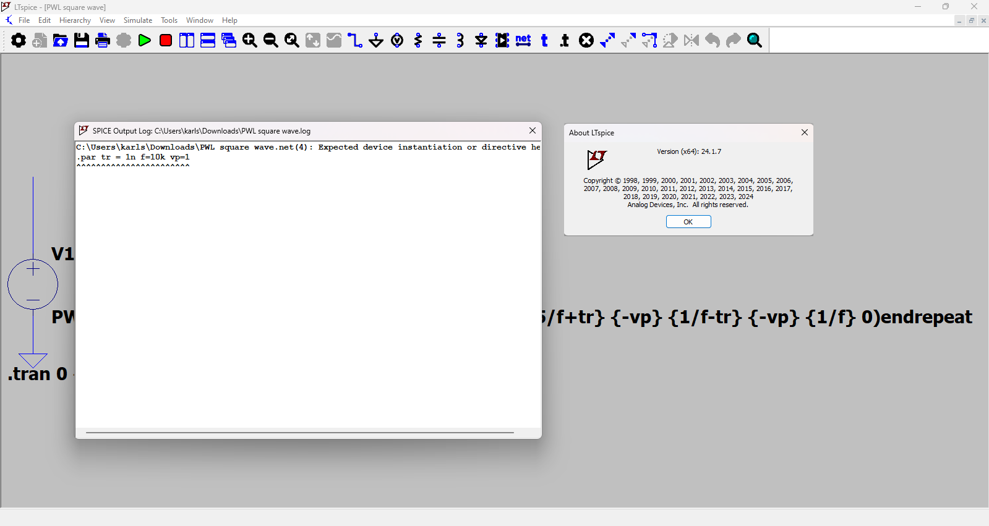Open the Settings gear in the toolbar
The image size is (989, 526).
click(19, 40)
